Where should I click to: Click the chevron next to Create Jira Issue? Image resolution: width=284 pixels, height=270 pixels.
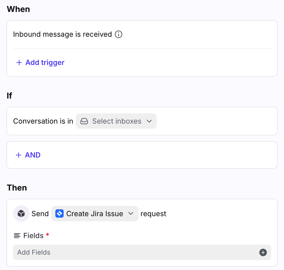pos(131,214)
